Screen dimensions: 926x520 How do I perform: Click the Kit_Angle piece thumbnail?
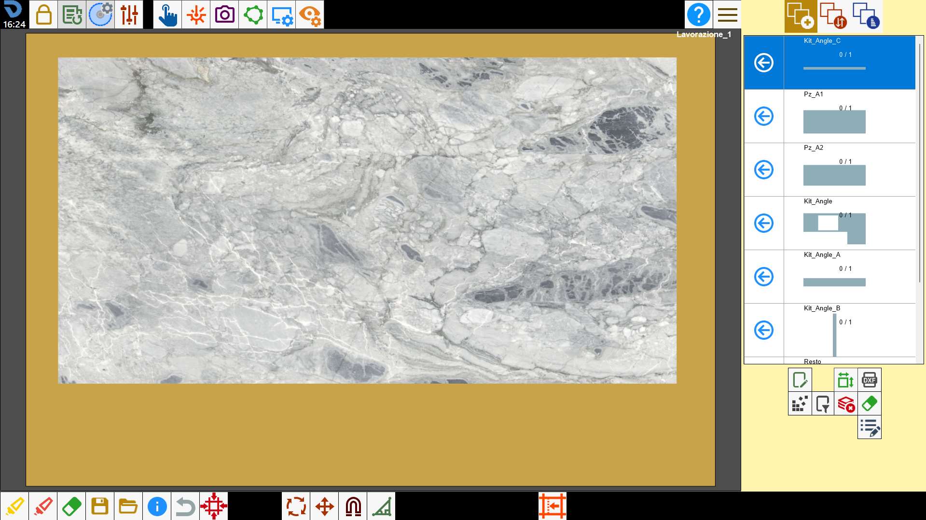[834, 228]
